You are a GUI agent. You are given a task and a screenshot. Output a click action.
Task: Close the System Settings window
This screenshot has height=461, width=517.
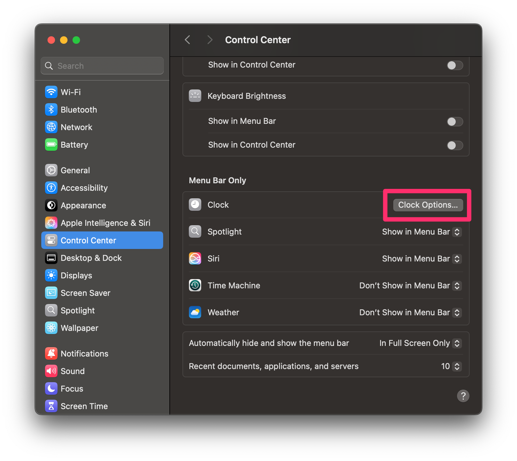point(51,40)
